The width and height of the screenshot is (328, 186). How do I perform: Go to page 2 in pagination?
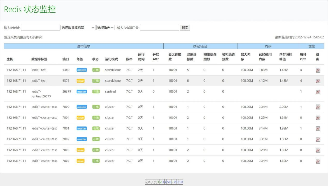161,182
